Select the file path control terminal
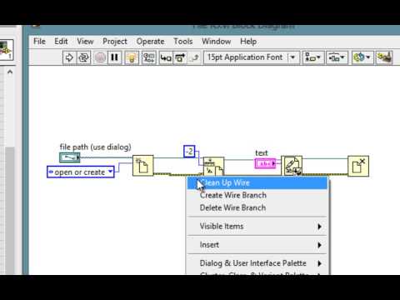Viewport: 400px width, 300px height. [70, 157]
